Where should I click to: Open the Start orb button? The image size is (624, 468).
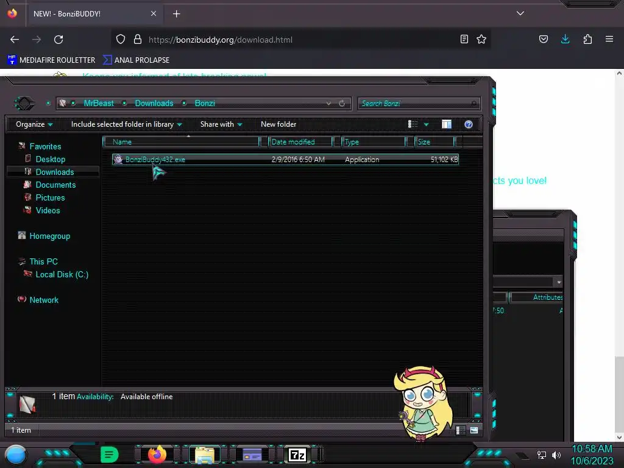tap(16, 455)
